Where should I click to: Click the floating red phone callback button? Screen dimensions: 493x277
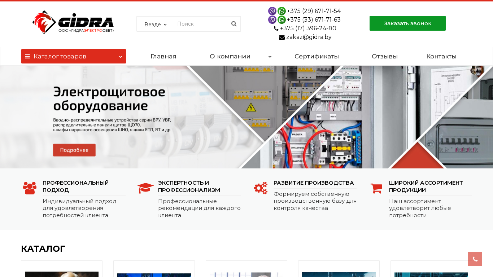pos(475,259)
